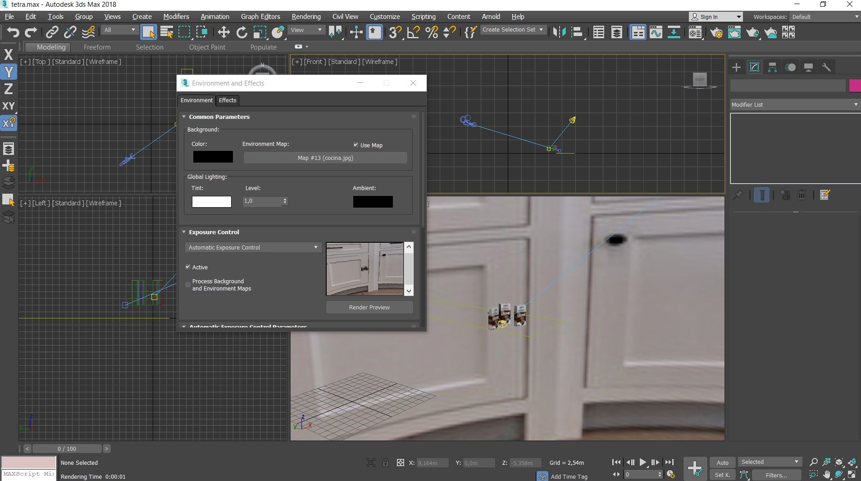Open the Selected key filter dropdown
This screenshot has width=861, height=481.
770,462
